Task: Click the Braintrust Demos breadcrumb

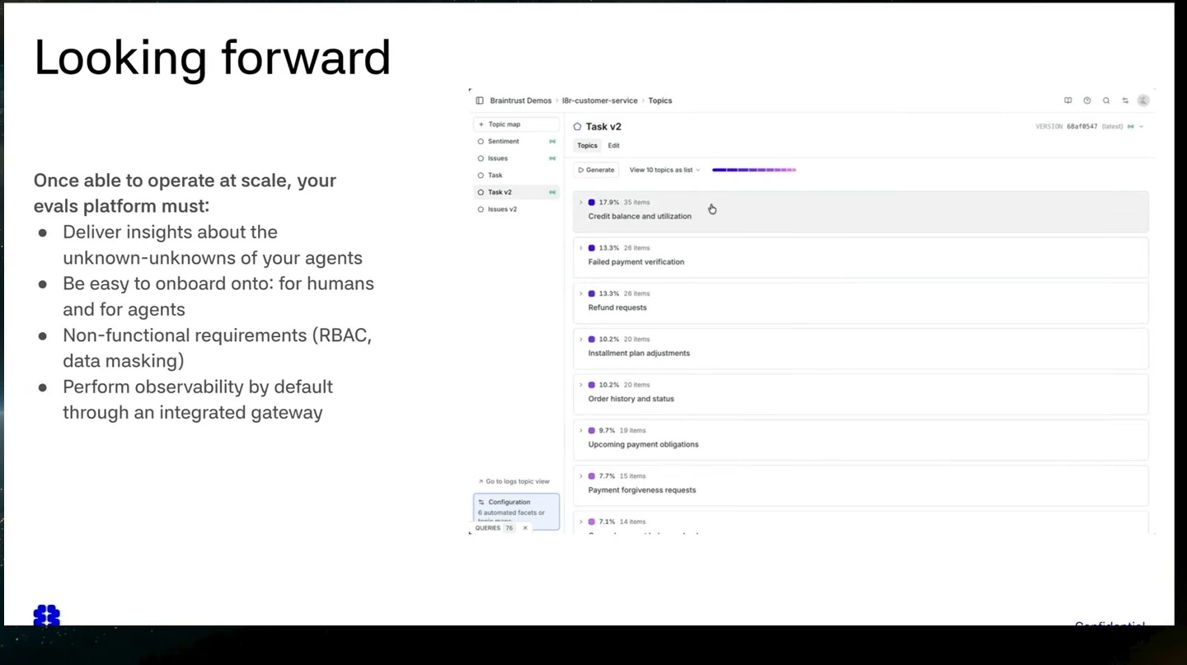Action: pyautogui.click(x=521, y=101)
